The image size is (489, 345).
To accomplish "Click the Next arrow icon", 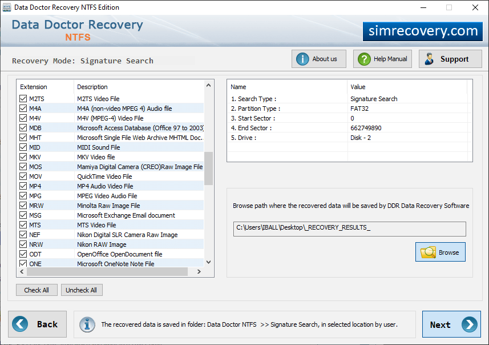I will tap(470, 324).
